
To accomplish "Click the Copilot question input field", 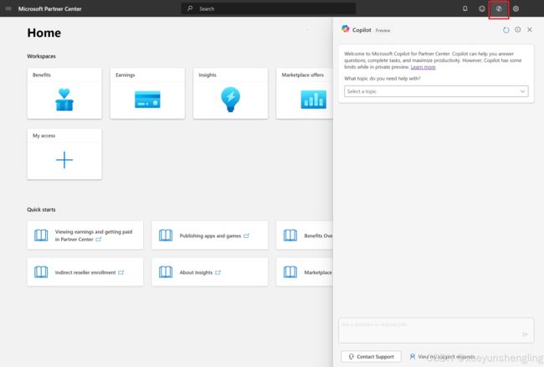I will click(x=436, y=330).
